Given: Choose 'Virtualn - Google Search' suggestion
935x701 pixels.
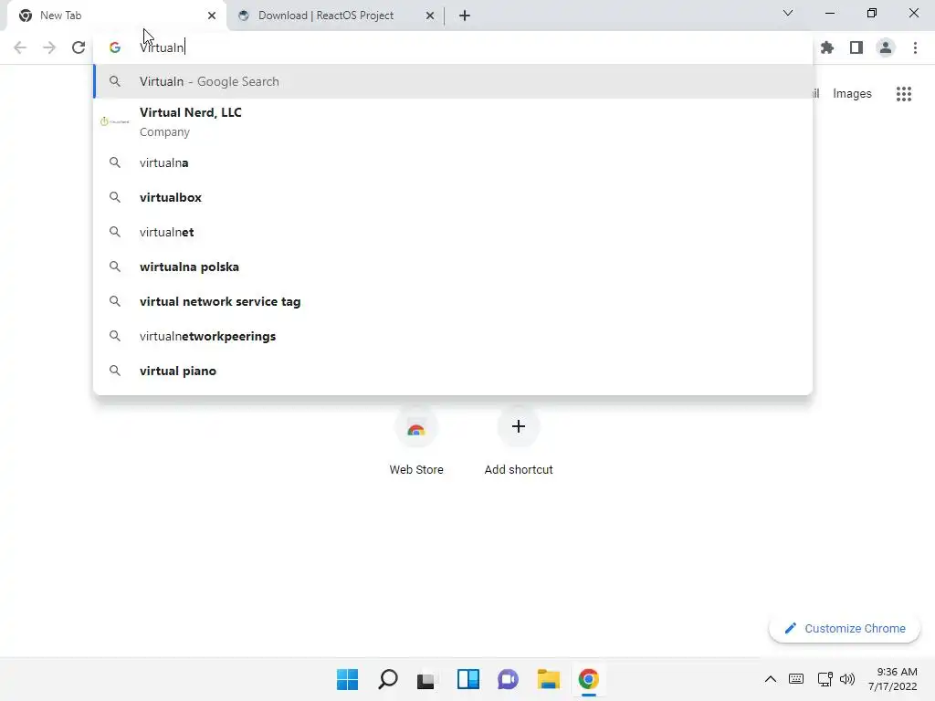Looking at the screenshot, I should pyautogui.click(x=453, y=81).
